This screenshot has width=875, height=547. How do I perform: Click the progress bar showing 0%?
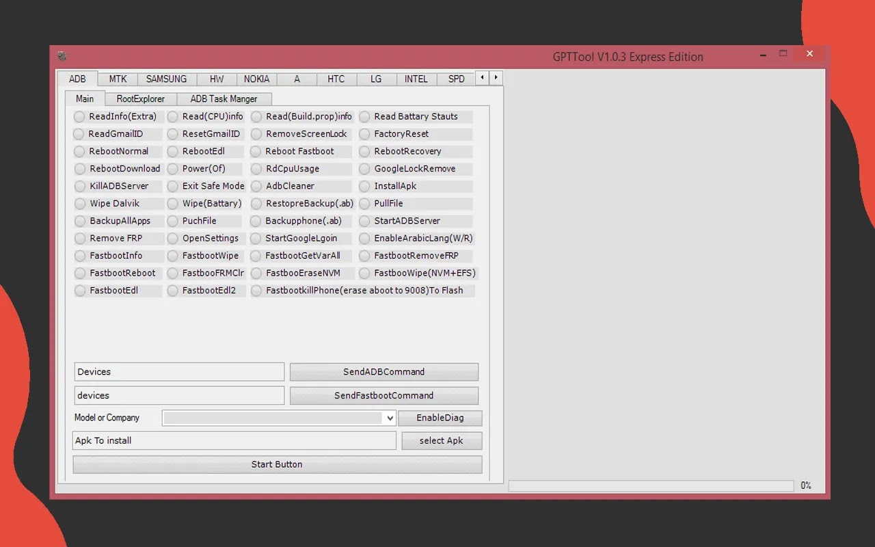[651, 485]
